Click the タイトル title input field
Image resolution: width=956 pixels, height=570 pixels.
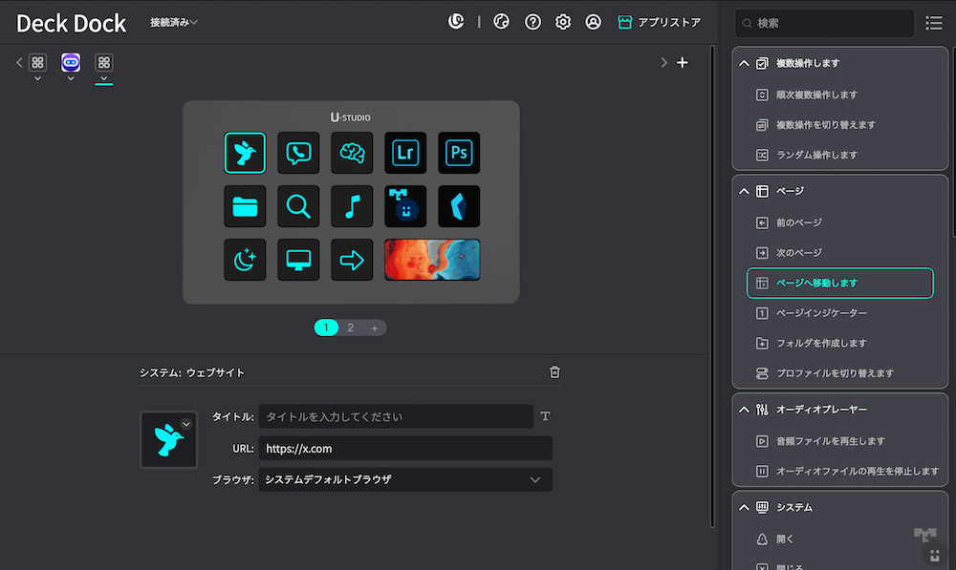[395, 416]
